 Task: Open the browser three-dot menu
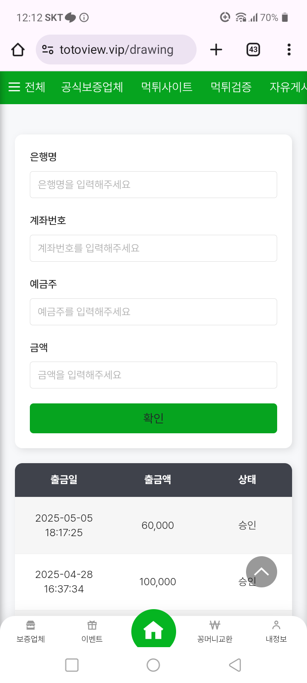pyautogui.click(x=289, y=50)
